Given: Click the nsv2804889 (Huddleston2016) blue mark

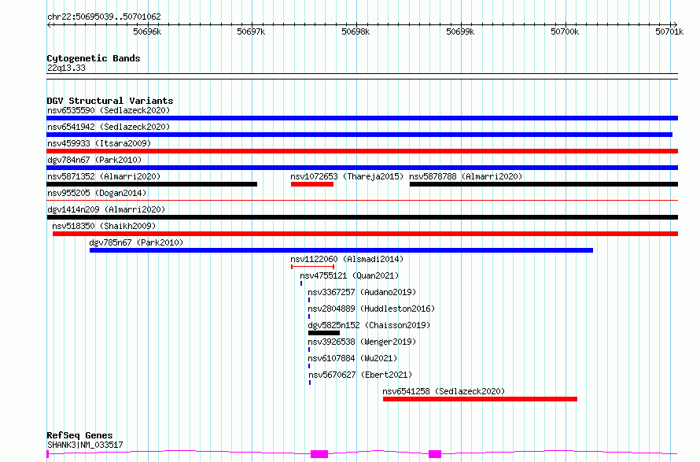Looking at the screenshot, I should [x=309, y=316].
